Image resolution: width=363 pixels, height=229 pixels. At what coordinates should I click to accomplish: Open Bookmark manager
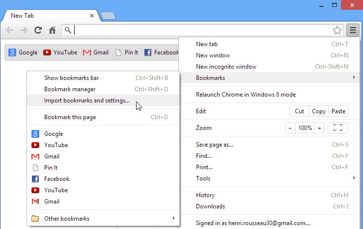(x=103, y=89)
